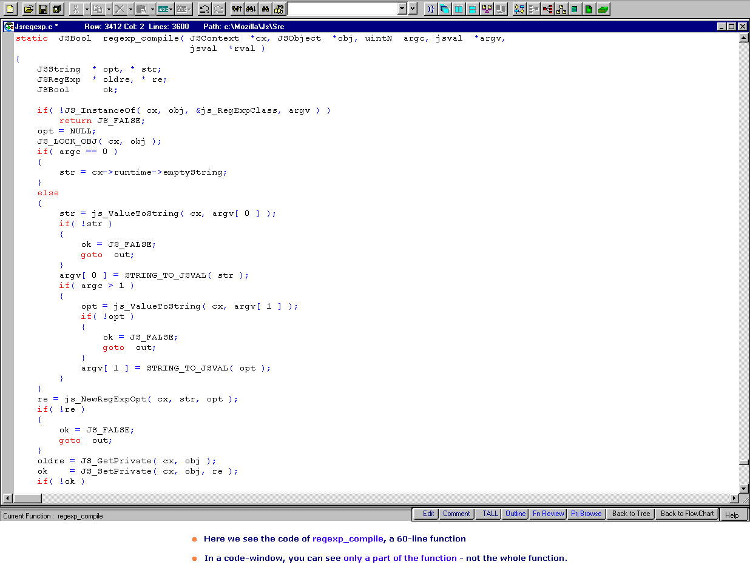
Task: Open the yellow hierarchy diagram icon
Action: [562, 9]
